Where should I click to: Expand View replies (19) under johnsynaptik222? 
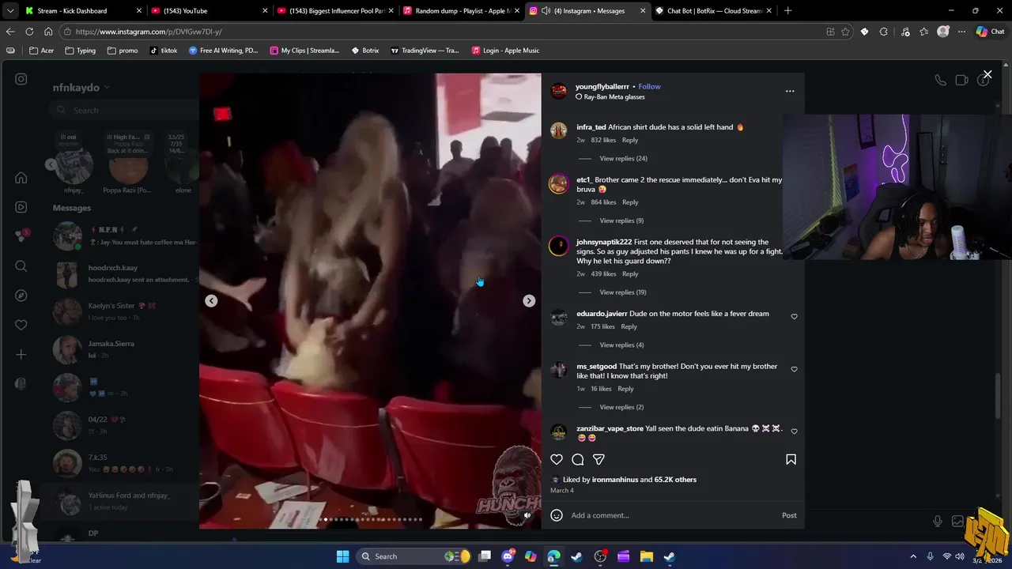[x=623, y=292]
